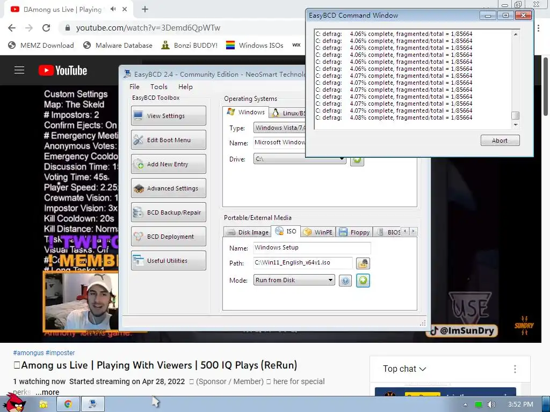Click the #amongus hashtag link
Screen dimensions: 550x412
[28, 353]
